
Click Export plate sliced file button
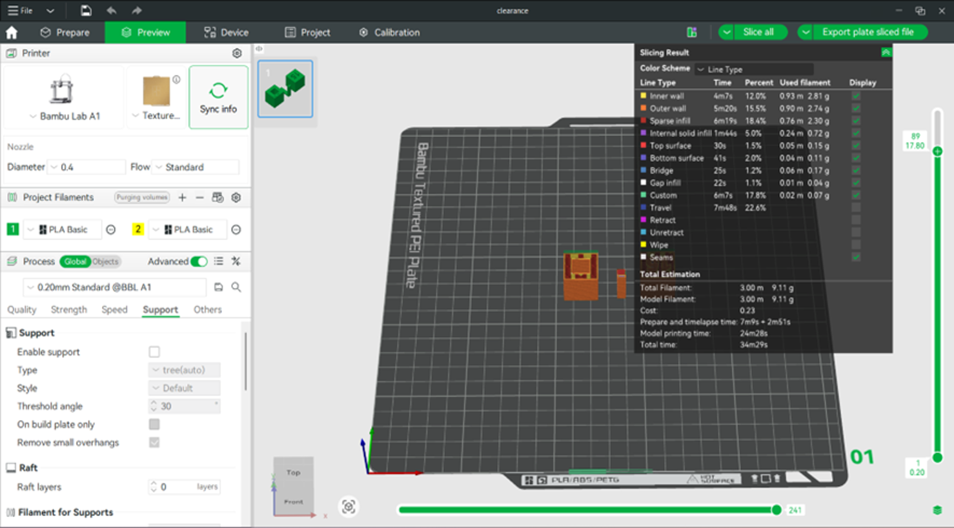pos(868,32)
